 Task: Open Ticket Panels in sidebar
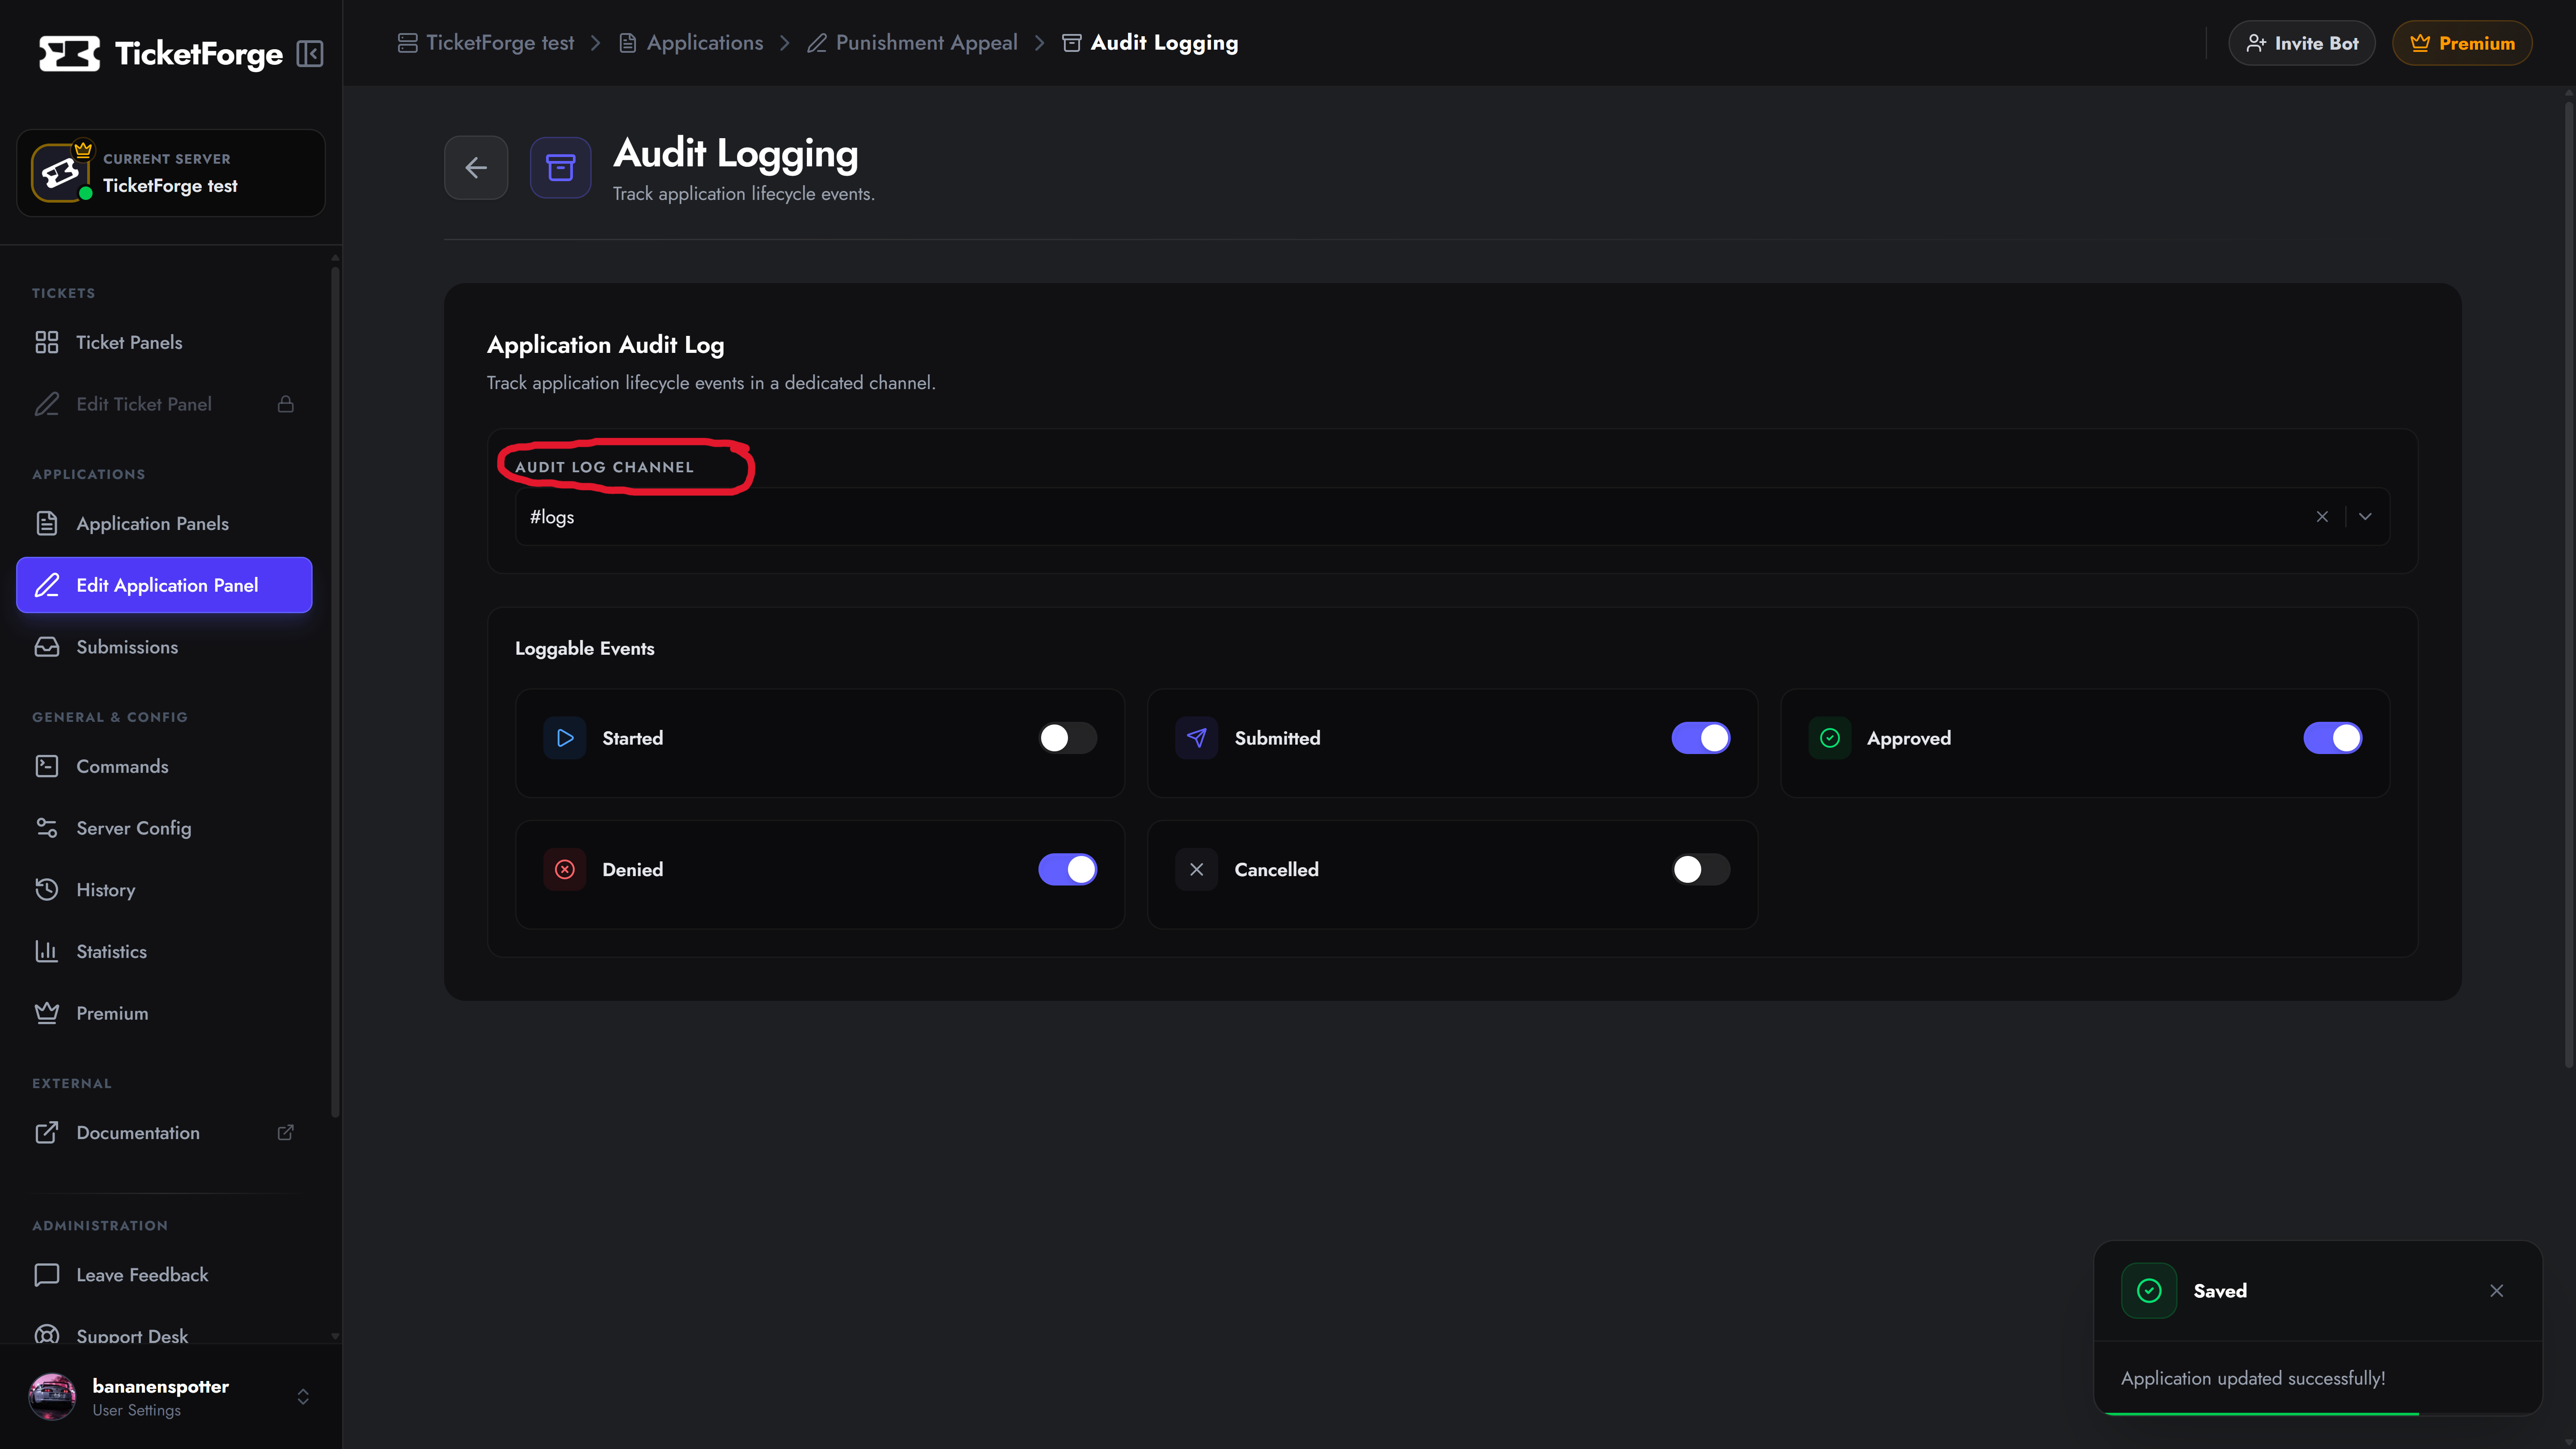pyautogui.click(x=164, y=343)
